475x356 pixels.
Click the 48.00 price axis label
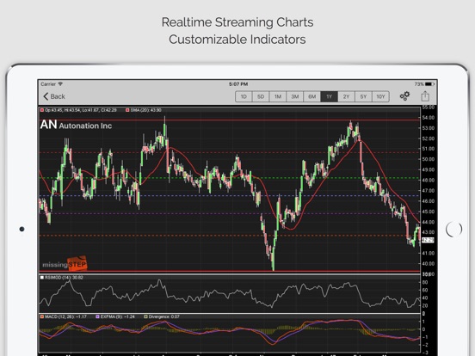coord(428,180)
